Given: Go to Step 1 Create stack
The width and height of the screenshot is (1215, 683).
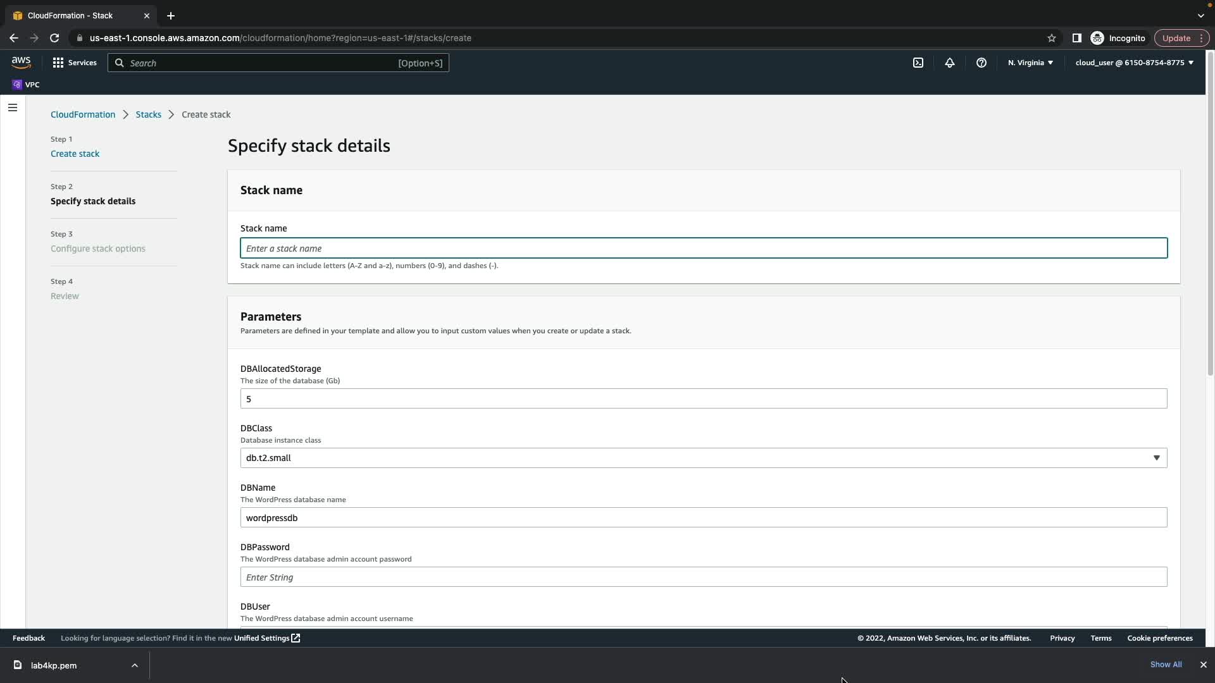Looking at the screenshot, I should [x=75, y=154].
